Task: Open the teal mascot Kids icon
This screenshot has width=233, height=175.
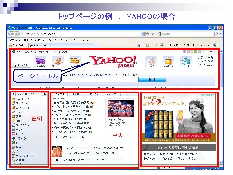Action: [186, 62]
